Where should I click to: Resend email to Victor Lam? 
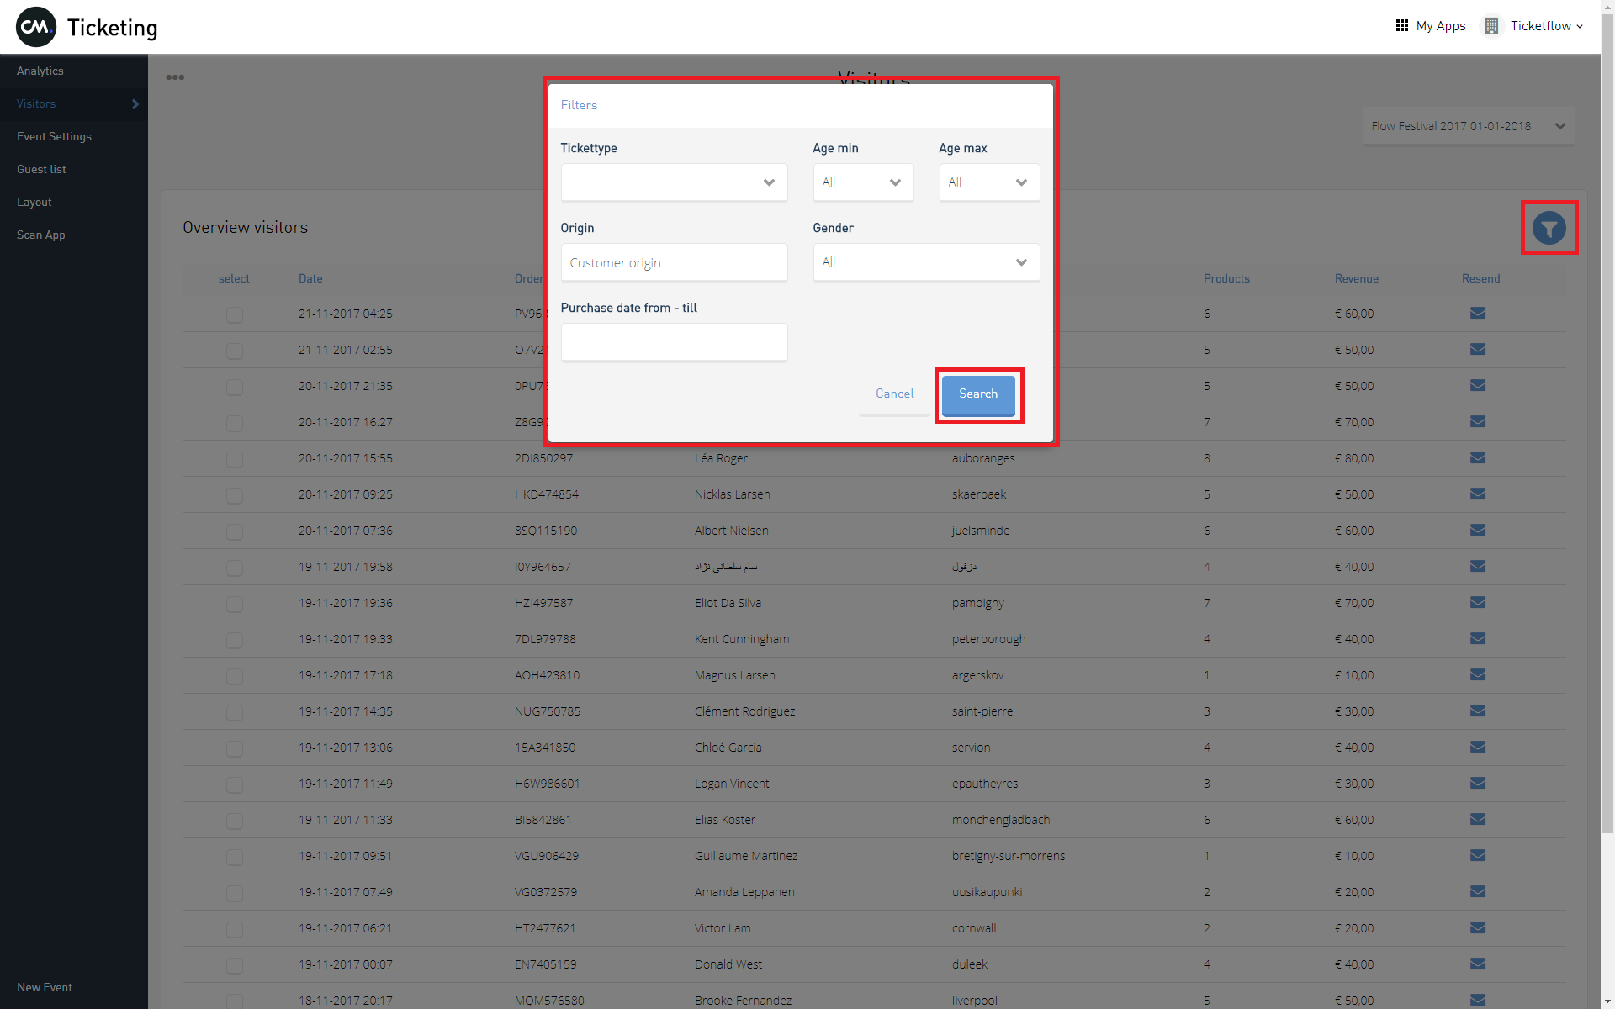1478,927
